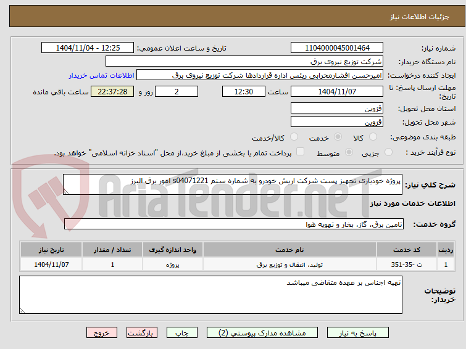Click the buyer name field شرکت توزیع نیروی برق

[244, 62]
